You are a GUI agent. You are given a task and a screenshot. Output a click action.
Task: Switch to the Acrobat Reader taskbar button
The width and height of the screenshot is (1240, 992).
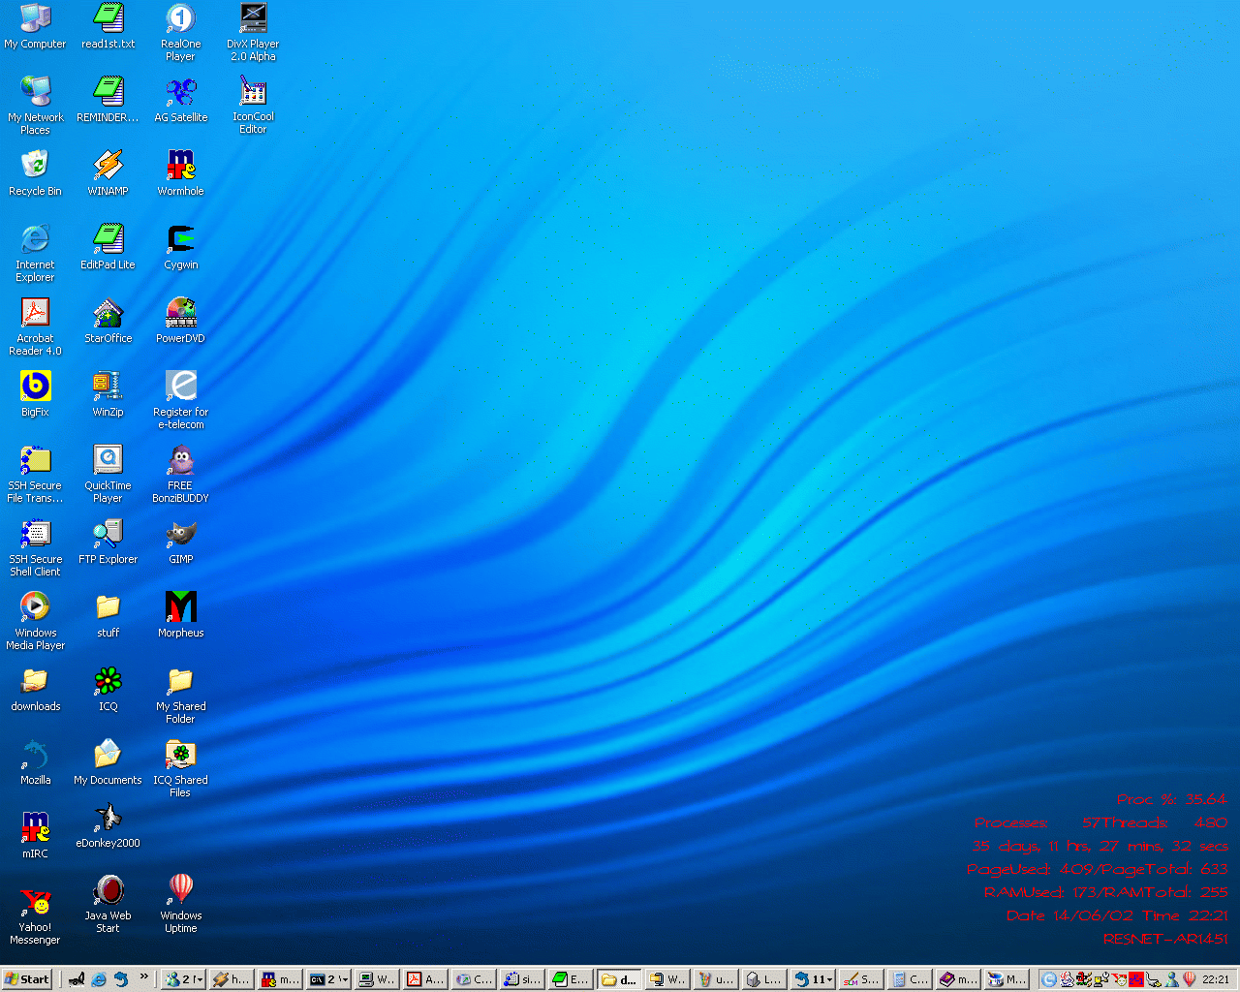click(x=426, y=979)
